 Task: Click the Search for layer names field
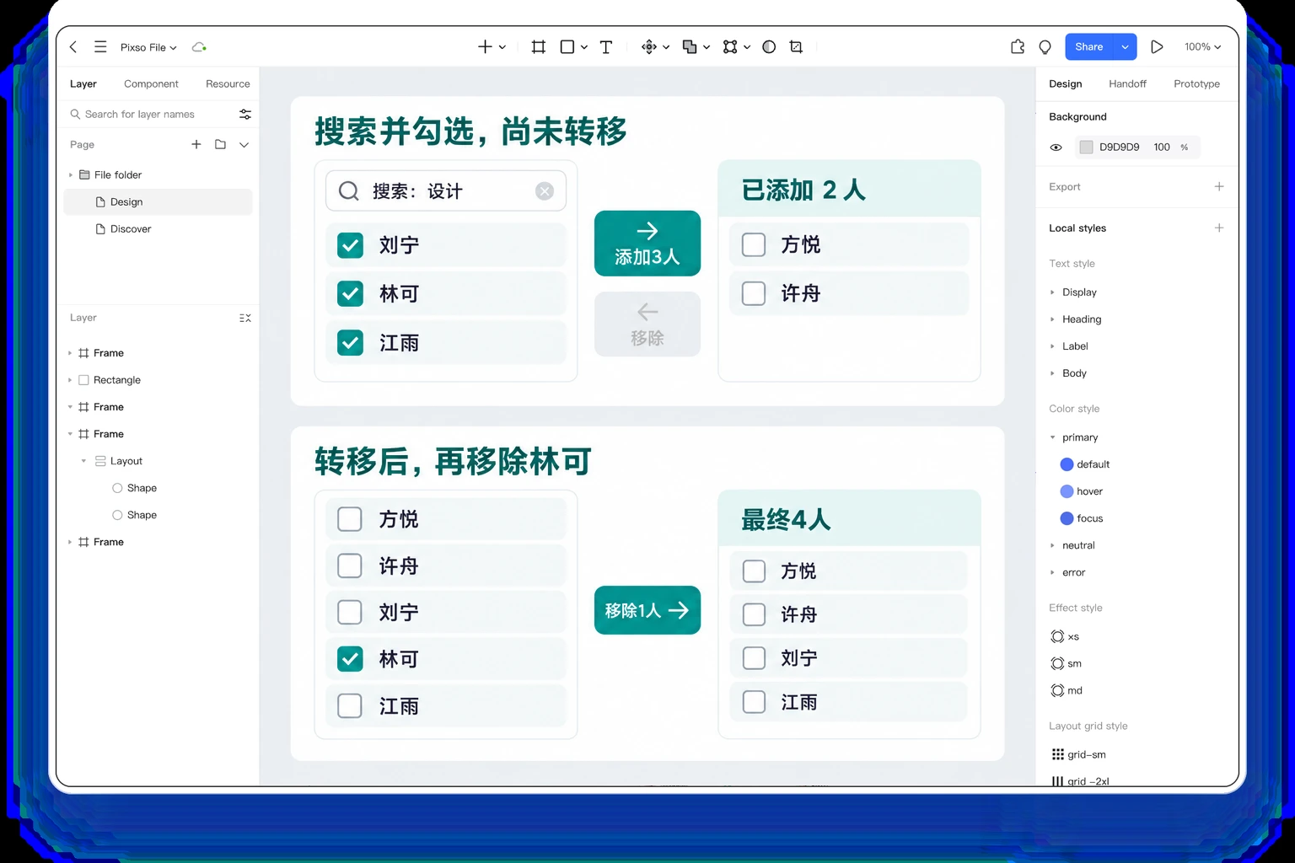[x=152, y=114]
